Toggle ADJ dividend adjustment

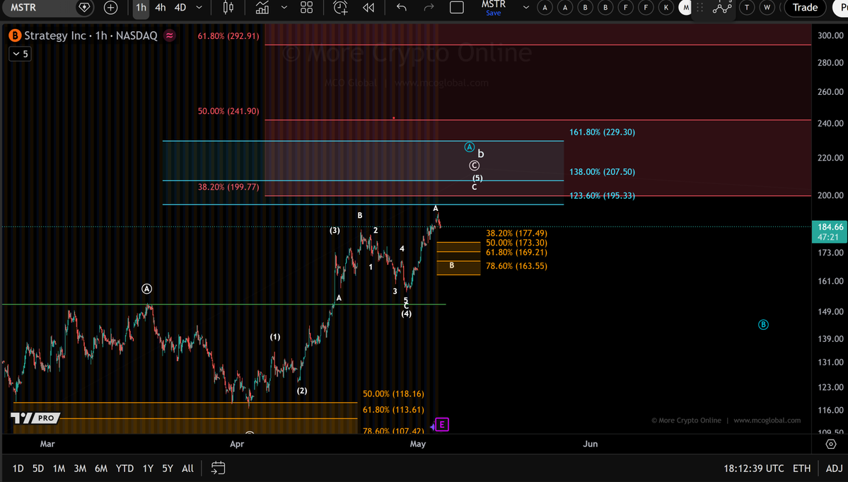click(x=834, y=469)
